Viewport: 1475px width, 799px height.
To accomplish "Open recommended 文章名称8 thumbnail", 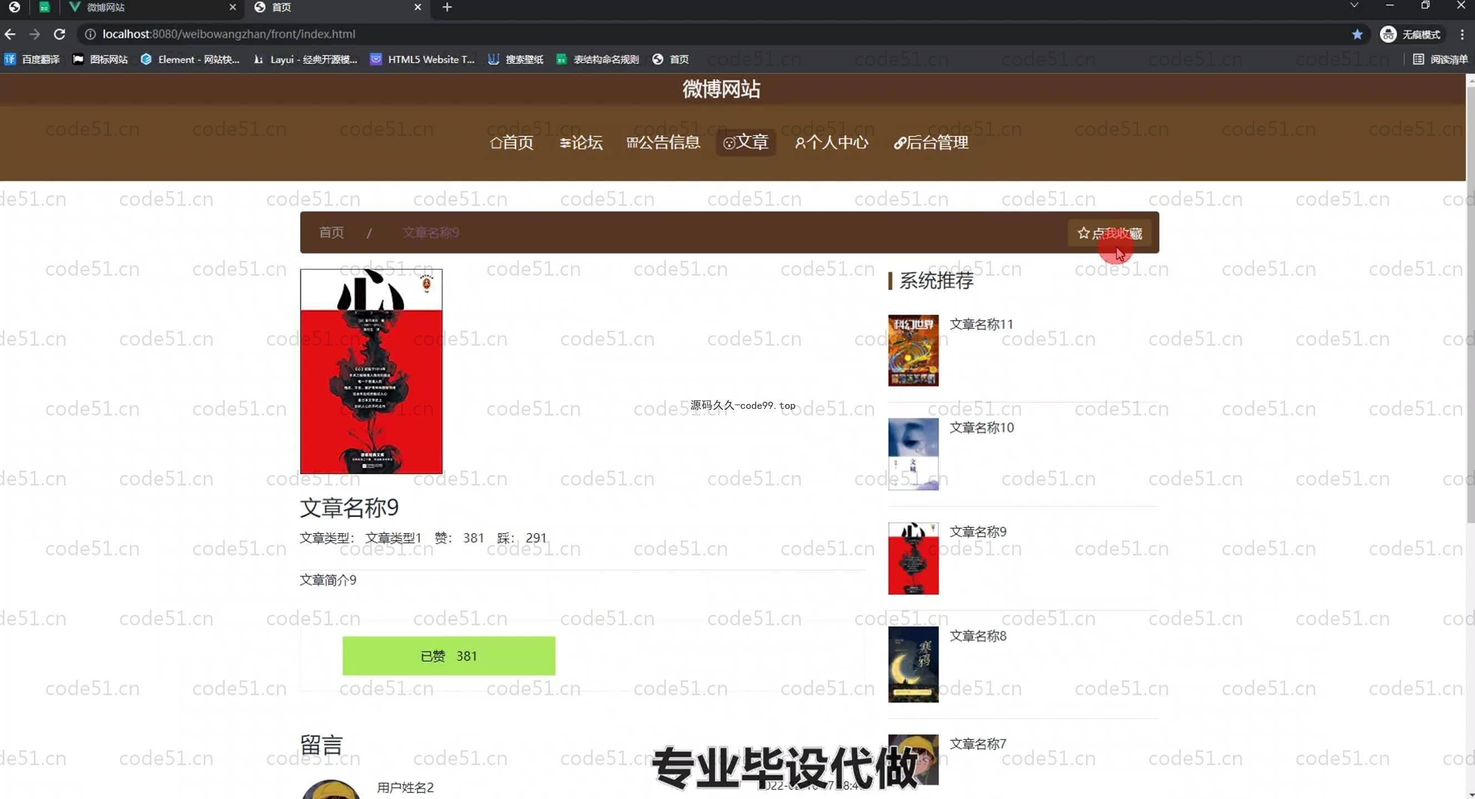I will click(913, 664).
